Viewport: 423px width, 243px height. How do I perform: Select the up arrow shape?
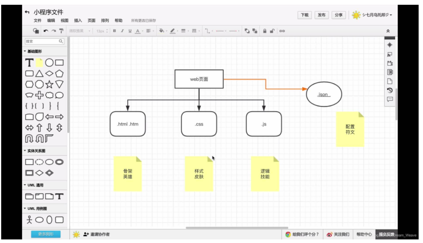39,127
